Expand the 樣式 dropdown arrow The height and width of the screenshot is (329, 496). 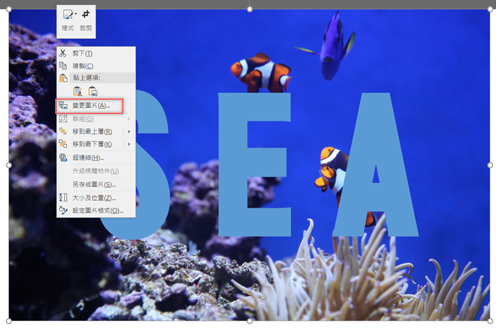[76, 14]
